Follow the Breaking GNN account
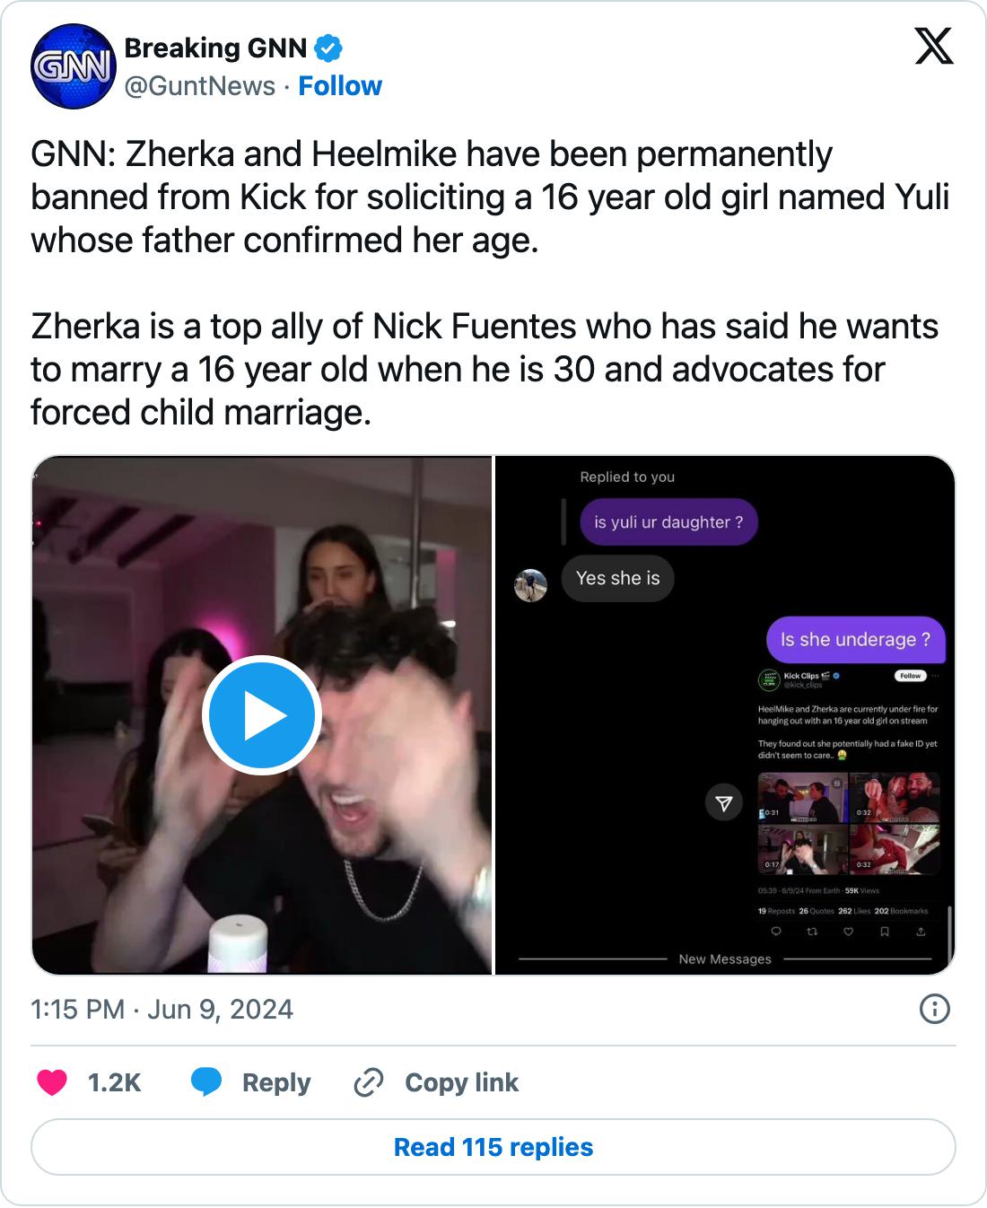This screenshot has height=1208, width=987. pyautogui.click(x=340, y=86)
